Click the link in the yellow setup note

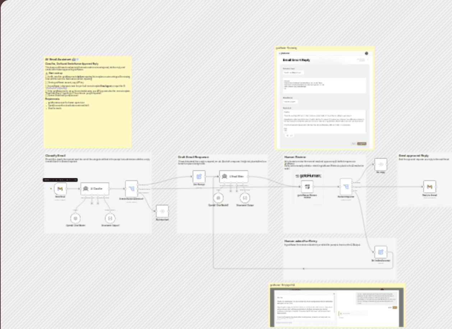click(56, 88)
